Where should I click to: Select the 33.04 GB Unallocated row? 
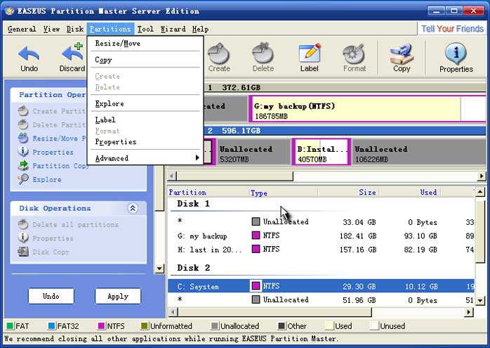pos(322,222)
